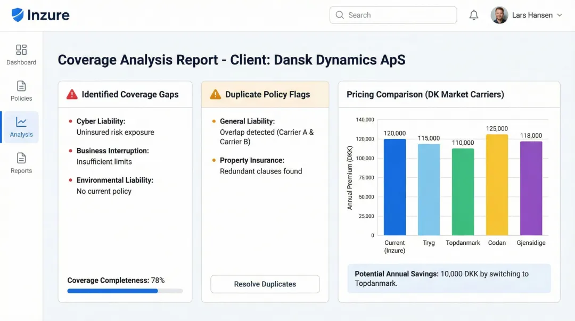Click the Inzure logo in the header
This screenshot has width=575, height=321.
40,15
